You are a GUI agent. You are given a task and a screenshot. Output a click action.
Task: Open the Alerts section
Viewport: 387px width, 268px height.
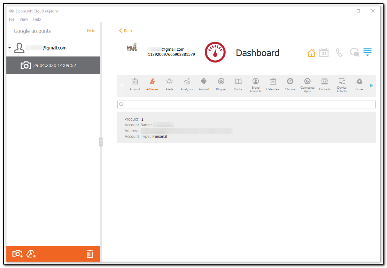169,84
